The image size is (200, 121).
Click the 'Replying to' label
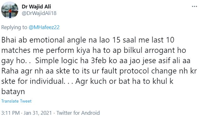click(14, 28)
